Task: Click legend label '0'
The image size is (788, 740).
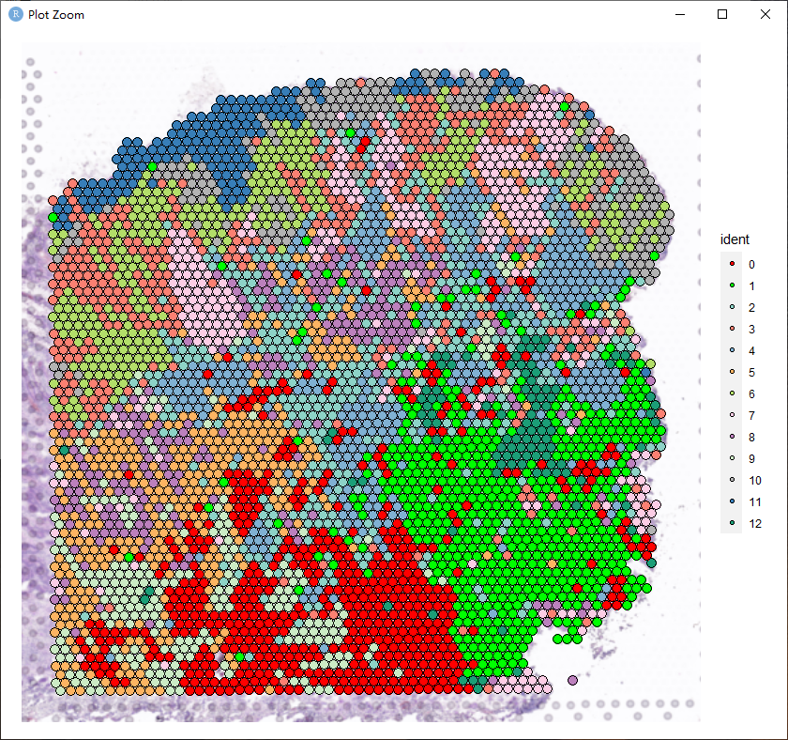Action: click(x=751, y=265)
